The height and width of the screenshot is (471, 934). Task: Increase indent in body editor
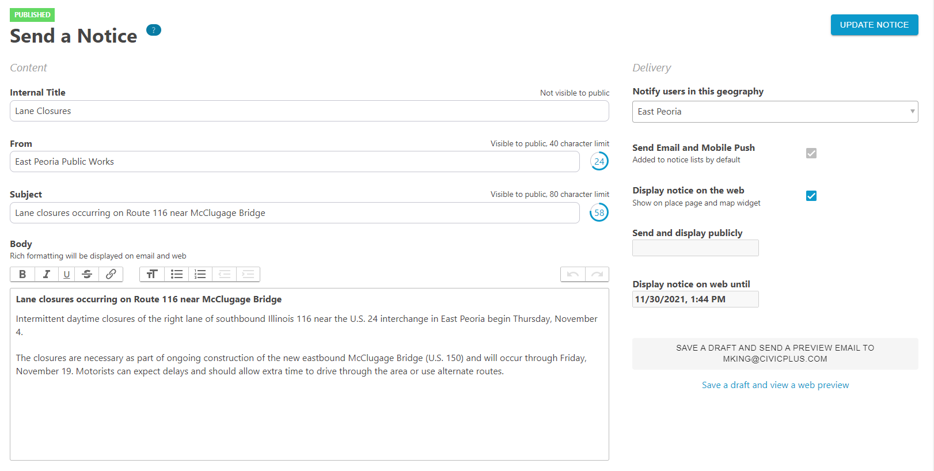click(248, 274)
